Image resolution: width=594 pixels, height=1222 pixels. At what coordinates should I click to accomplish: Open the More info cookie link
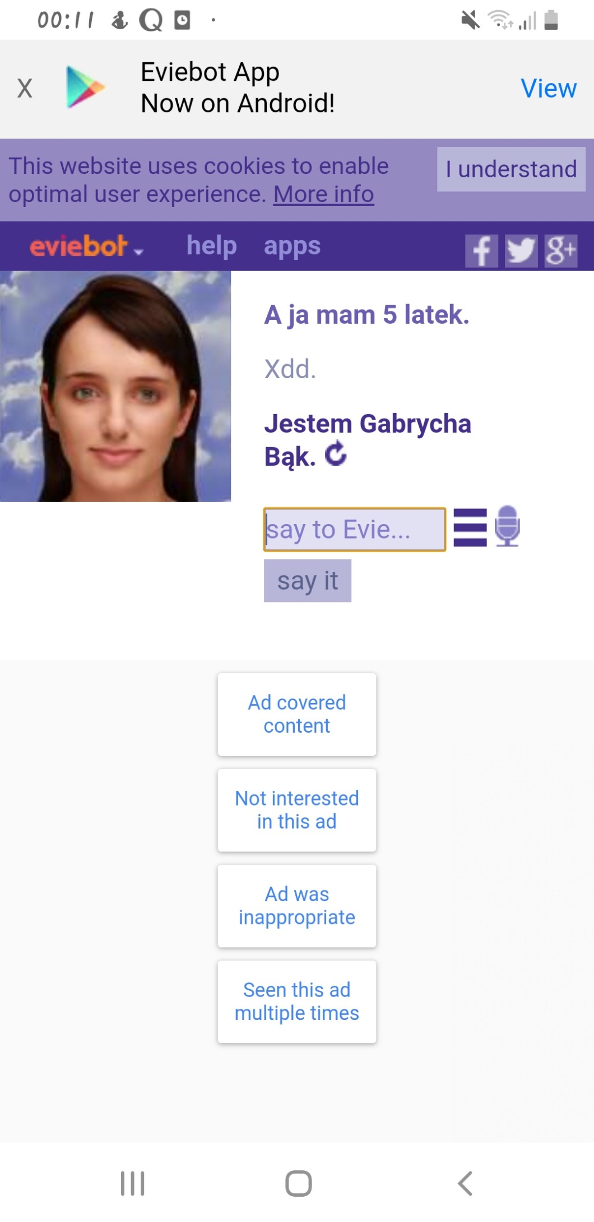click(323, 195)
